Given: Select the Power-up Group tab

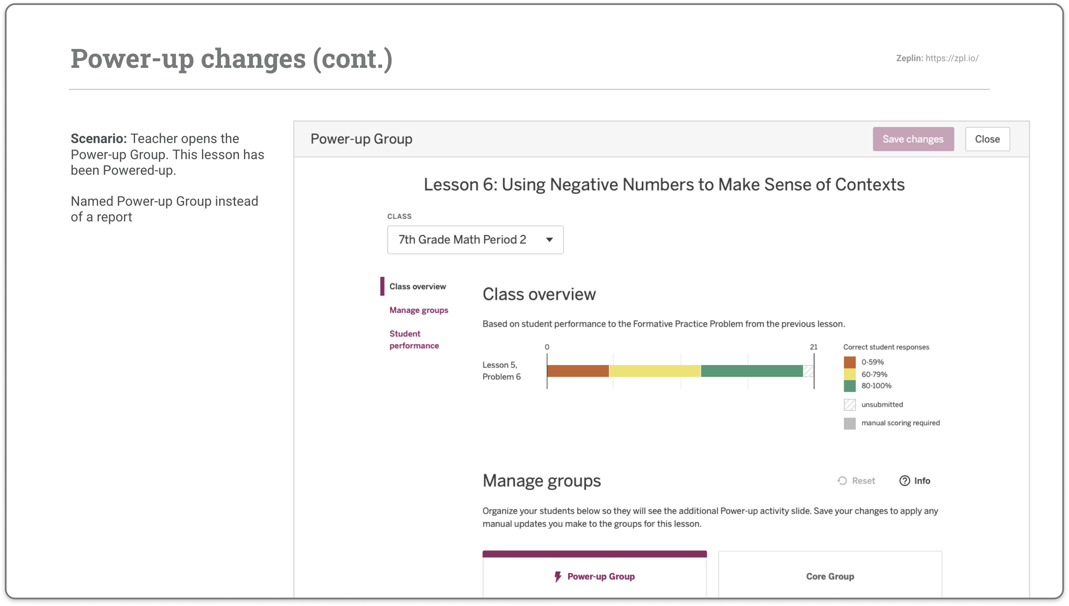Looking at the screenshot, I should click(594, 575).
